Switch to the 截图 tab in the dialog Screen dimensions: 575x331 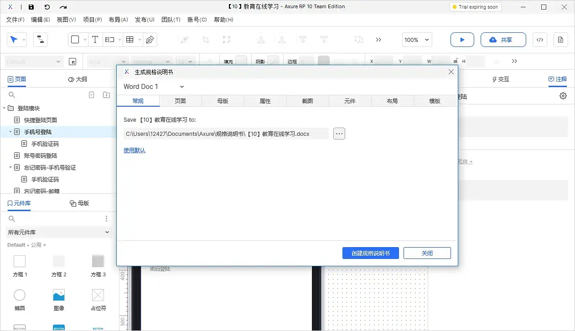click(x=307, y=100)
